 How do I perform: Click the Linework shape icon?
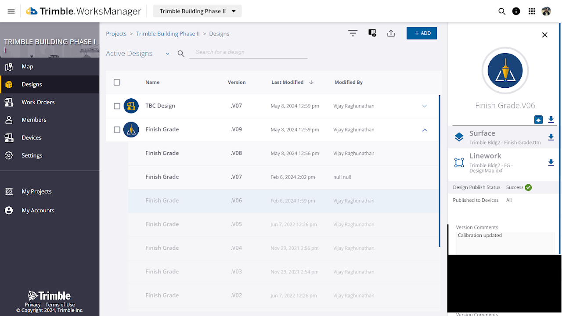pyautogui.click(x=459, y=163)
